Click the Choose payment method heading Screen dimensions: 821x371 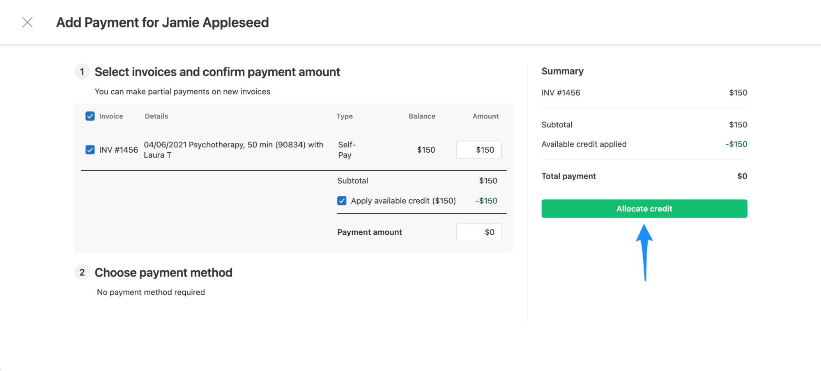pyautogui.click(x=163, y=273)
